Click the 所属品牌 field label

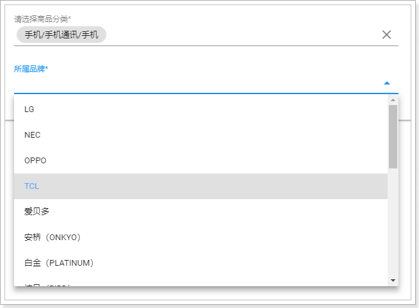tap(31, 69)
